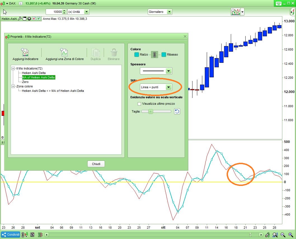This screenshot has height=239, width=296.
Task: Click the Heikin-Ashi panel label
Action: click(9, 19)
